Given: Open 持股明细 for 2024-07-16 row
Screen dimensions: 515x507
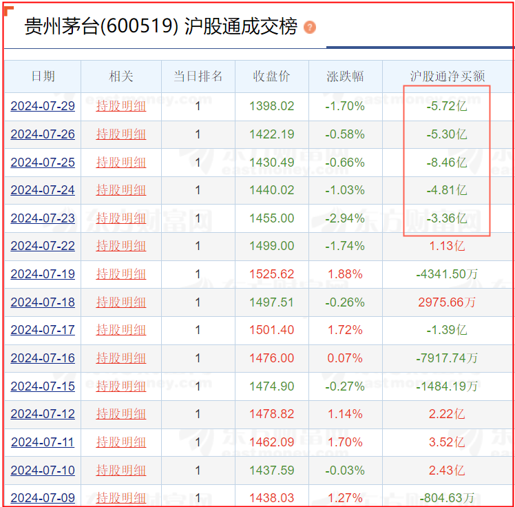Looking at the screenshot, I should pos(121,358).
